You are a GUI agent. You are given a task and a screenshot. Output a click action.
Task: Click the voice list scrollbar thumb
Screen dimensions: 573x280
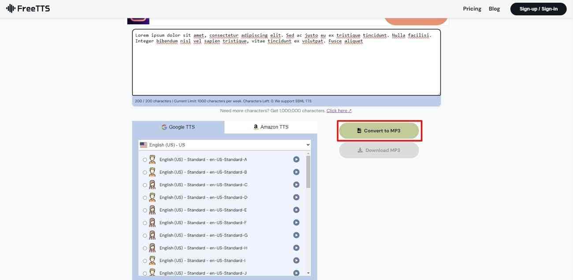tap(308, 172)
